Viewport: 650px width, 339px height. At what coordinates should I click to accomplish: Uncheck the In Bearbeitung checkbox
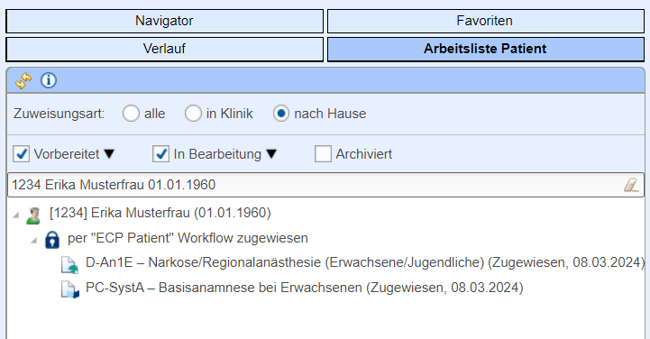coord(160,154)
